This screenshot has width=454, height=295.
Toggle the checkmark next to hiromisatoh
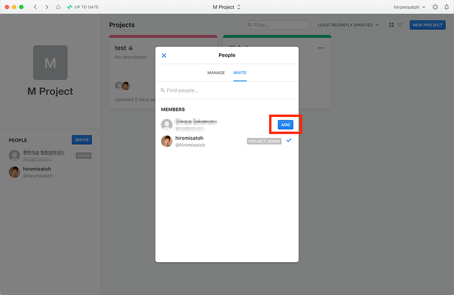point(288,140)
